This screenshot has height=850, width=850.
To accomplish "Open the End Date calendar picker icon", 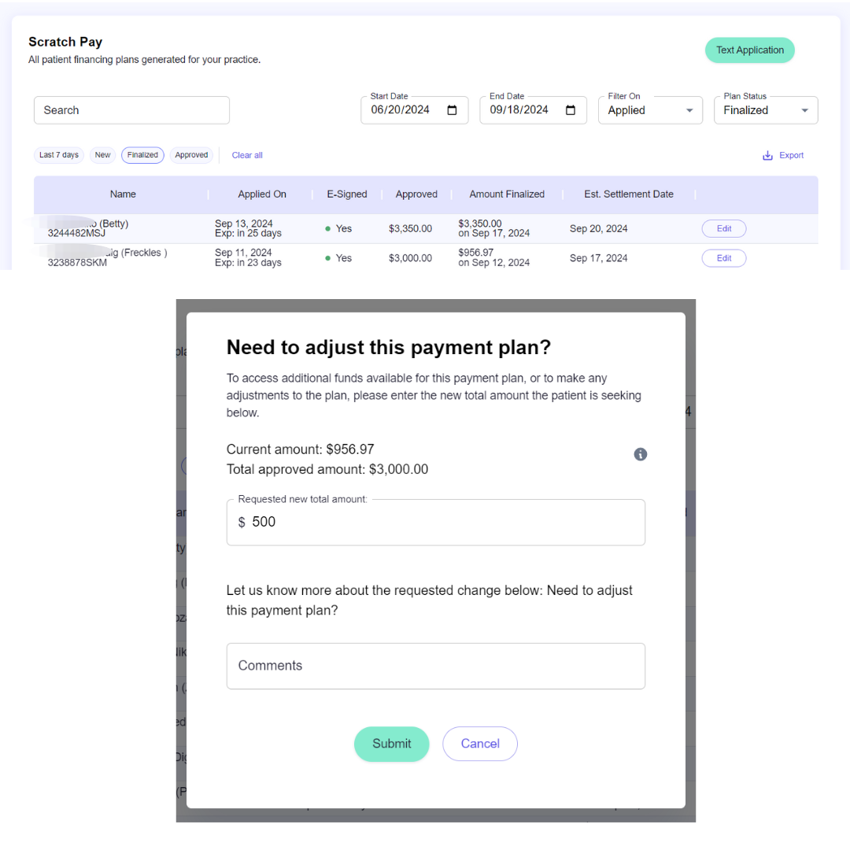I will click(571, 110).
